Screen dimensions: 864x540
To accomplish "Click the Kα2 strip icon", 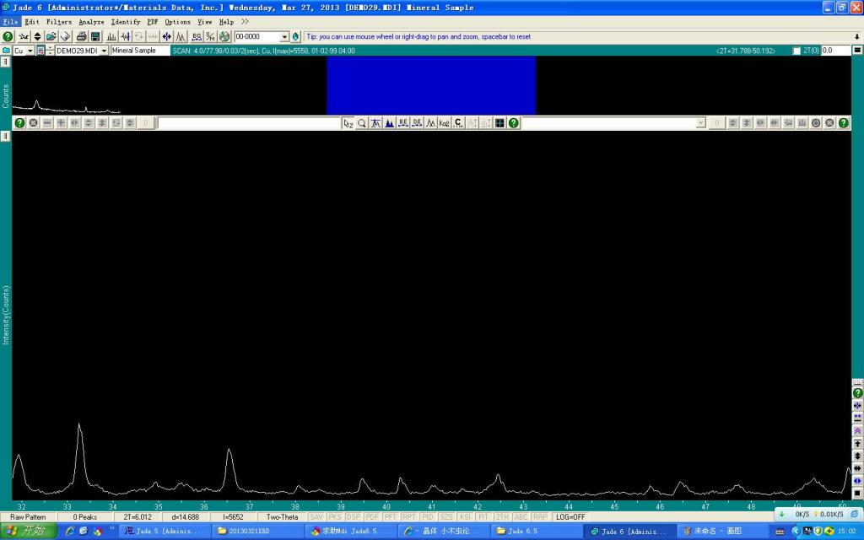I will tap(444, 123).
